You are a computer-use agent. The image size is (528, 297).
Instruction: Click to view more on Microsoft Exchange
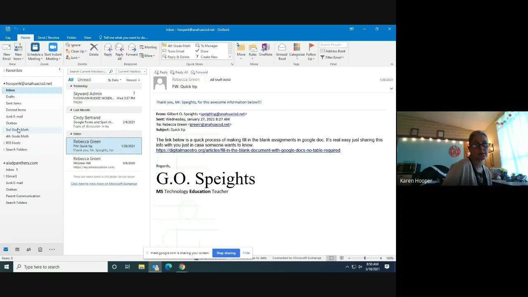coord(104,184)
